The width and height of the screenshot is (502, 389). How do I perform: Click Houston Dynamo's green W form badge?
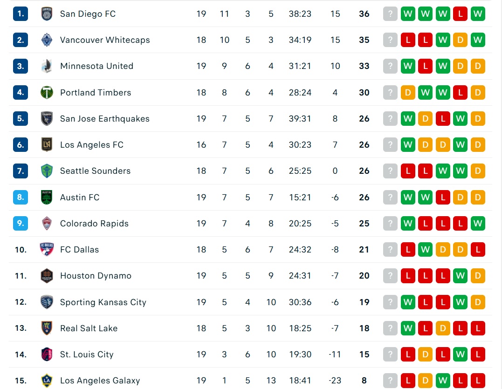tap(460, 275)
